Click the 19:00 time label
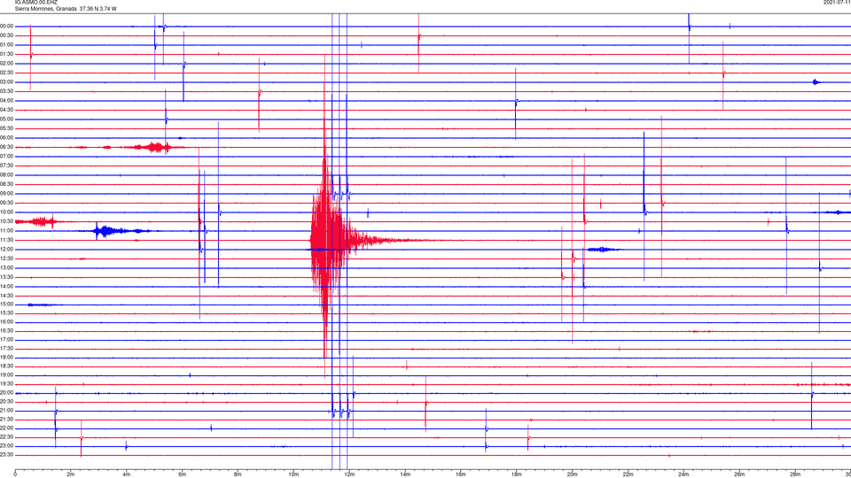 pos(7,375)
